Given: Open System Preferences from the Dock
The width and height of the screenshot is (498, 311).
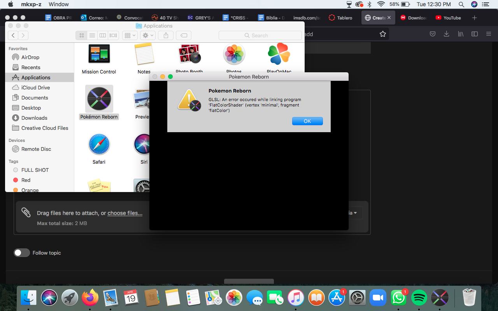Looking at the screenshot, I should pyautogui.click(x=357, y=298).
